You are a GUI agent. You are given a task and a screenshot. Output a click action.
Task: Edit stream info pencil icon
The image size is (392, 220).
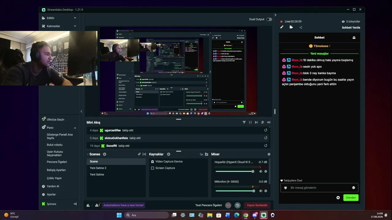(x=282, y=27)
